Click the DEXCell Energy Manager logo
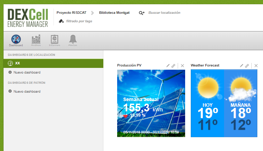Screen dimensions: 263x151 [x=28, y=18]
